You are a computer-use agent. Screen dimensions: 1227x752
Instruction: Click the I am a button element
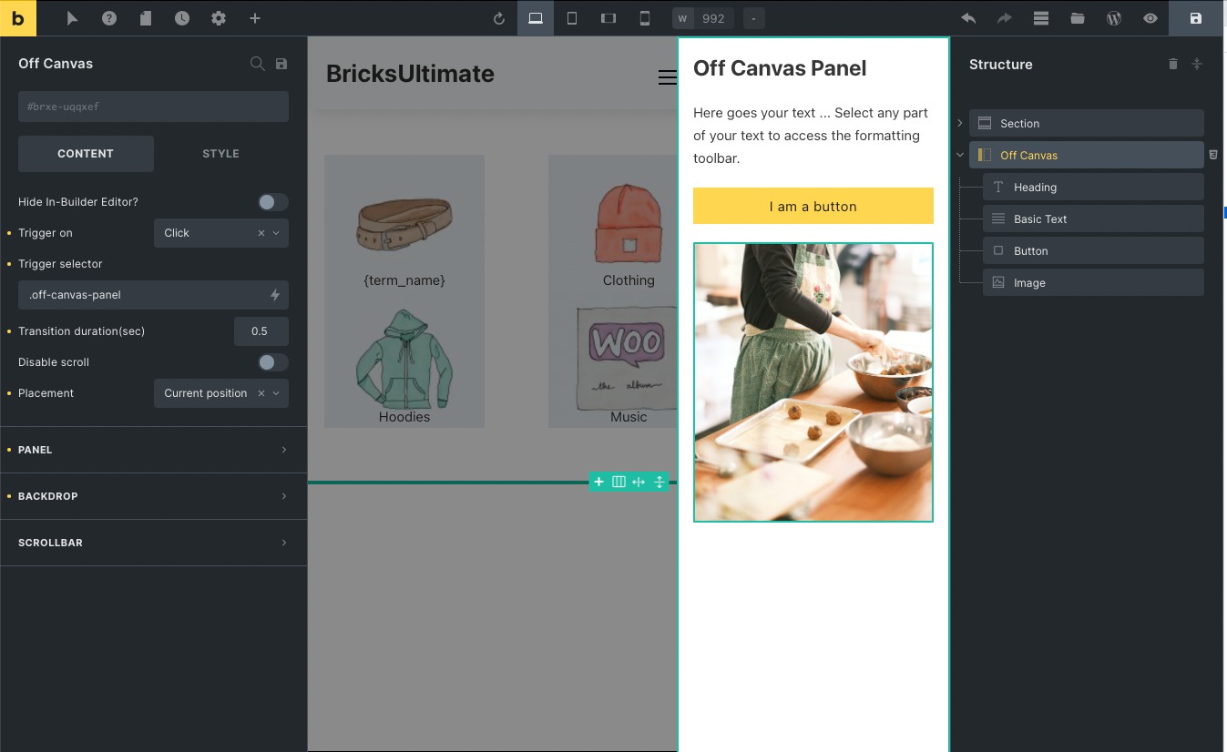813,206
